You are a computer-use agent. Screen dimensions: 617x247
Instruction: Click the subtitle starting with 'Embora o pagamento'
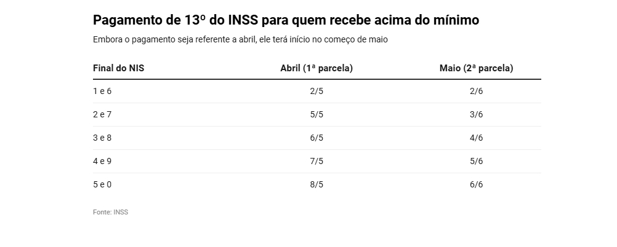tap(240, 39)
